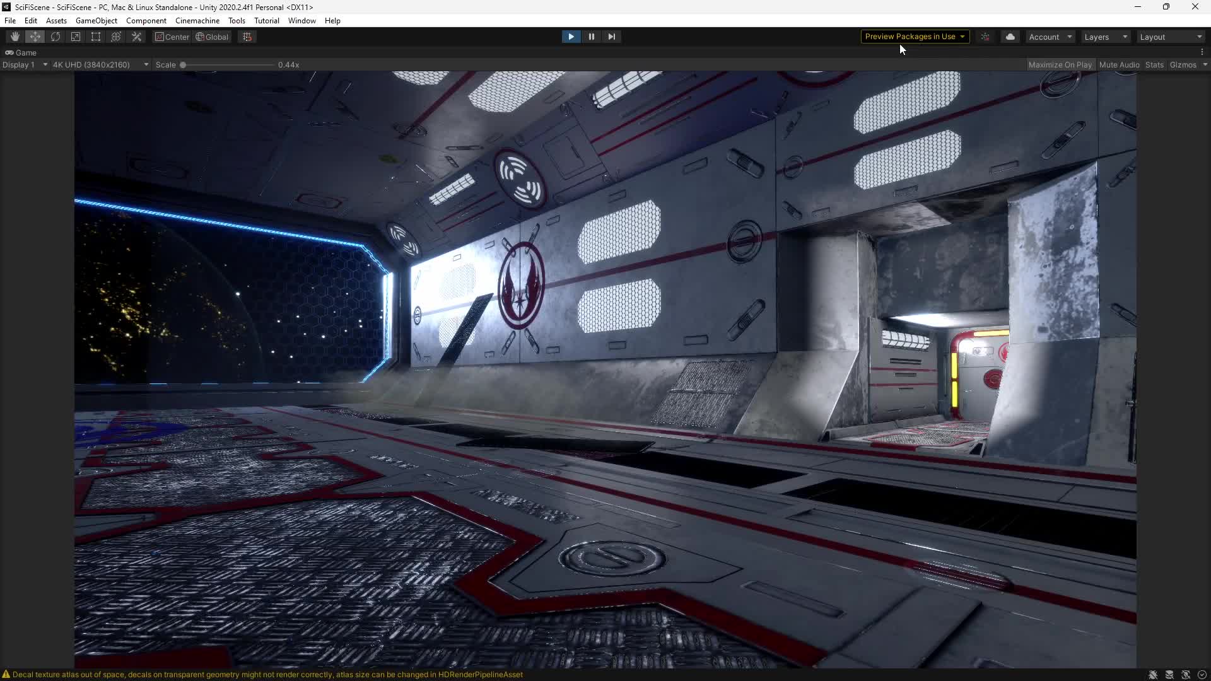1211x681 pixels.
Task: Click inside the Game view render
Action: (605, 370)
